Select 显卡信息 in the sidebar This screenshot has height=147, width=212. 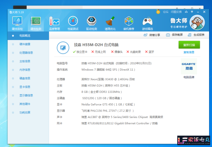click(25, 87)
